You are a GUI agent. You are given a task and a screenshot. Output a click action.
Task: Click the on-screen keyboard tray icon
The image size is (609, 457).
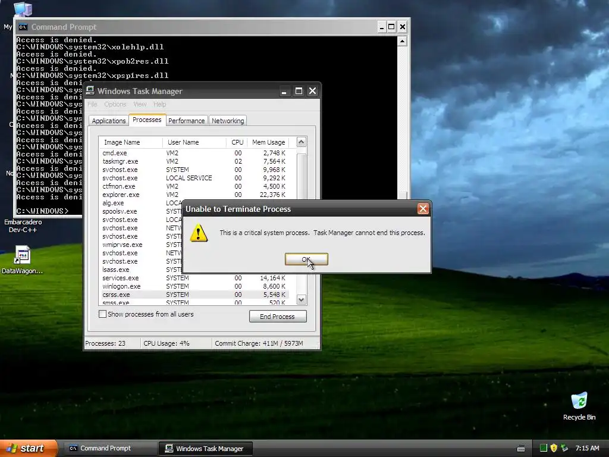[x=521, y=449]
